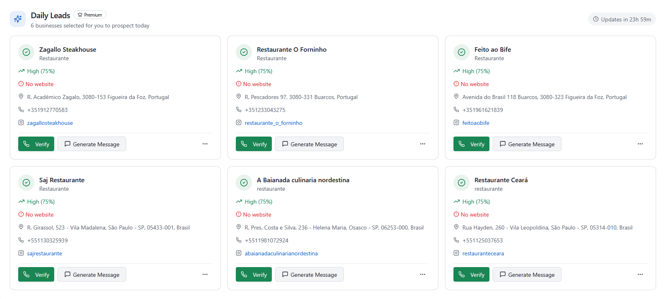Viewport: 665px width, 299px height.
Task: Click the Updates in 23h 59m timer
Action: coord(622,19)
